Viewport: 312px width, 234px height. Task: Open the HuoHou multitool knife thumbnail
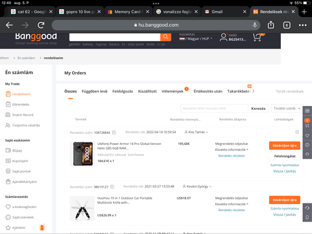[83, 208]
